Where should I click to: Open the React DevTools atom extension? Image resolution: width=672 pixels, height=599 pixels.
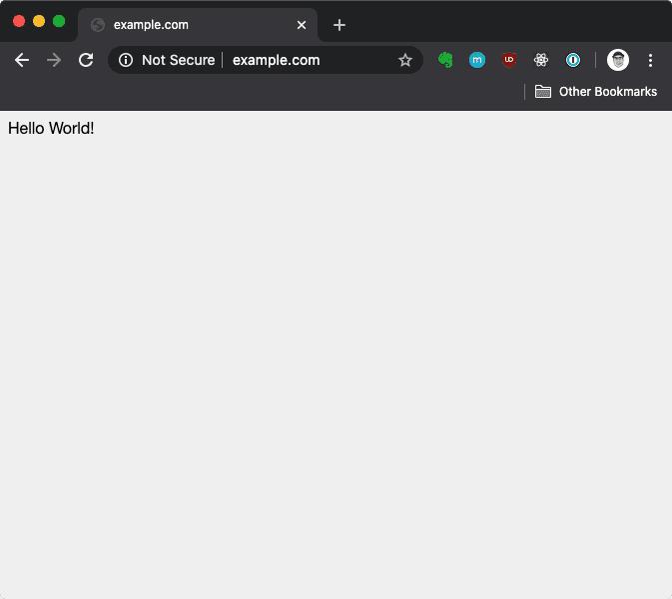541,60
